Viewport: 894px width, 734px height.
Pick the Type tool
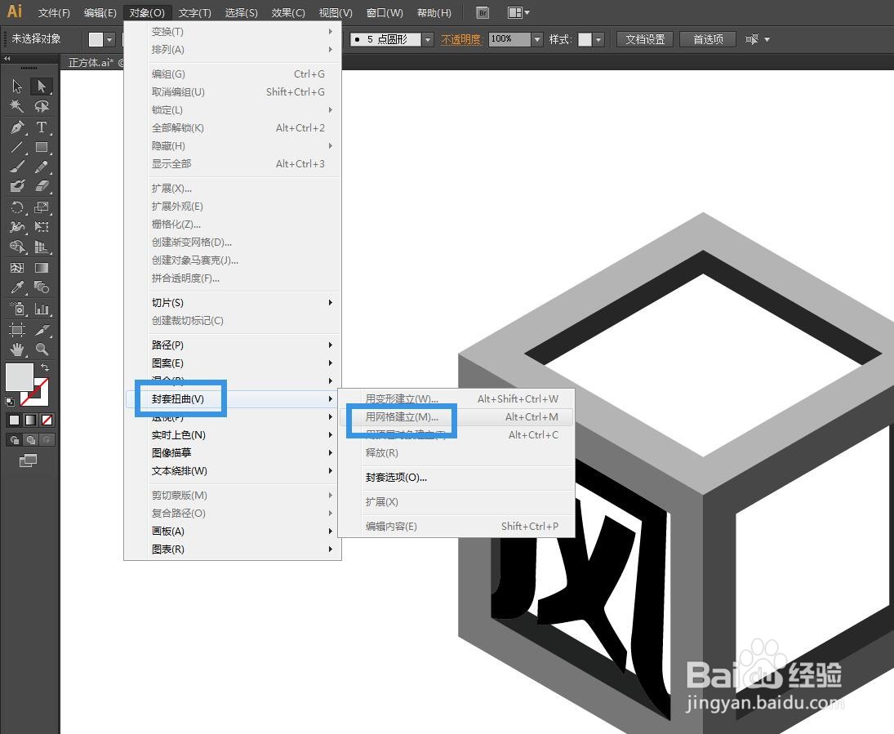[x=42, y=127]
